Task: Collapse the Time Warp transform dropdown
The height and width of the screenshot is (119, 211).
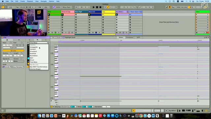Action: (39, 43)
